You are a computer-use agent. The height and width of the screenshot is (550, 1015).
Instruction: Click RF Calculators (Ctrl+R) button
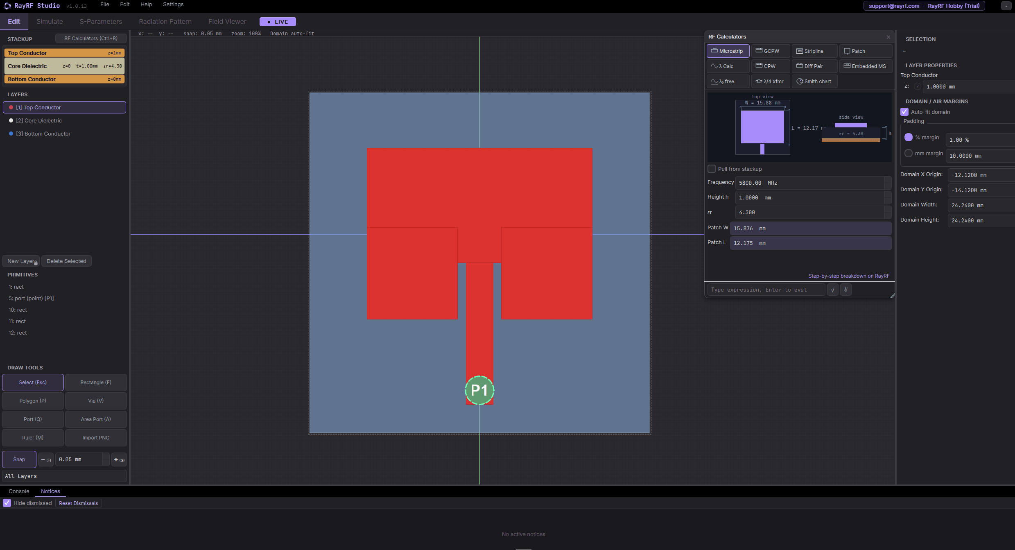pyautogui.click(x=91, y=38)
